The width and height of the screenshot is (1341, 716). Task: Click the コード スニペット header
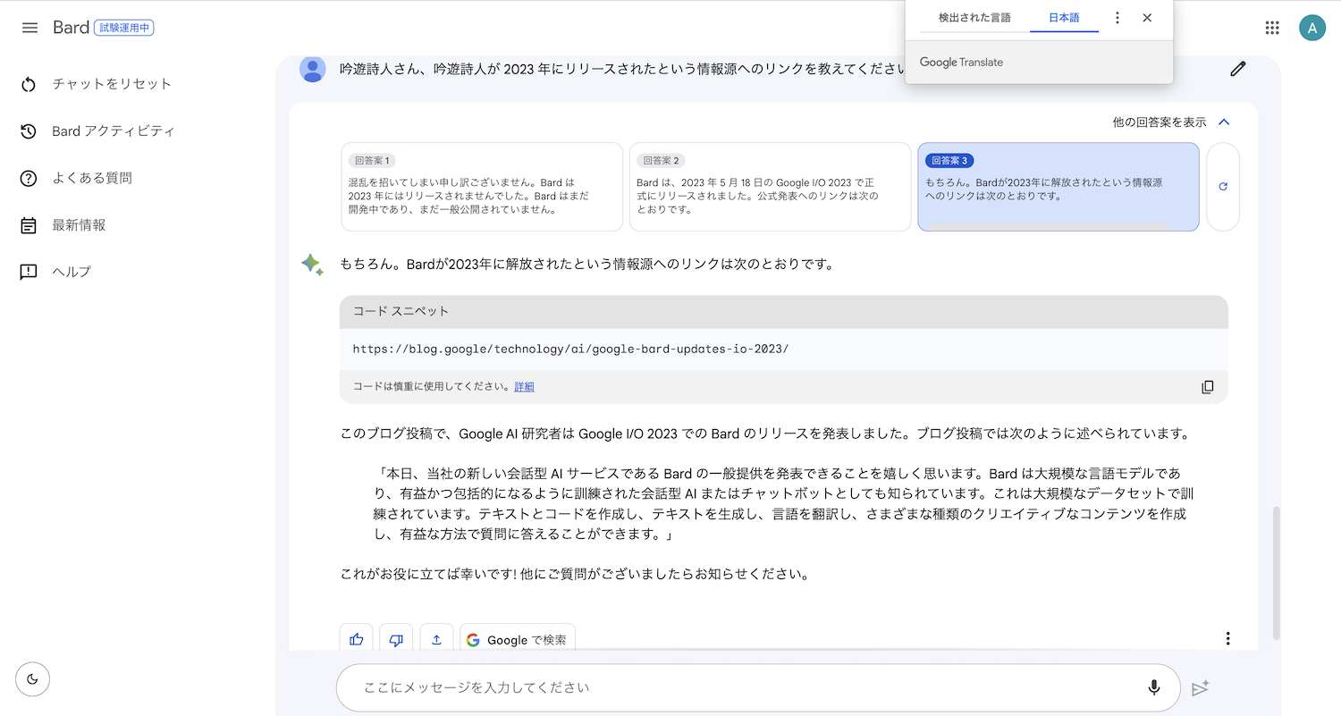pyautogui.click(x=784, y=311)
